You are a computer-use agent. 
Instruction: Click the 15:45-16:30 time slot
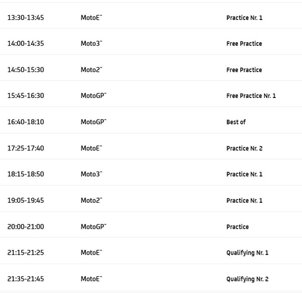(x=25, y=96)
